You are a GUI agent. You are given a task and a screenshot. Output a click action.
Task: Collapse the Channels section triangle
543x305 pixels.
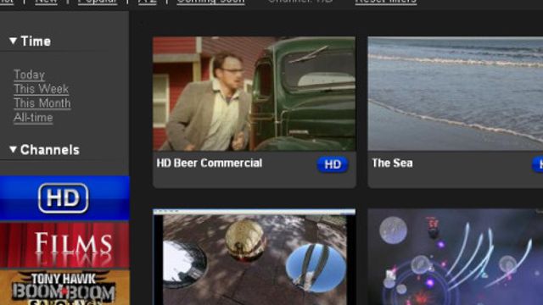tap(14, 149)
